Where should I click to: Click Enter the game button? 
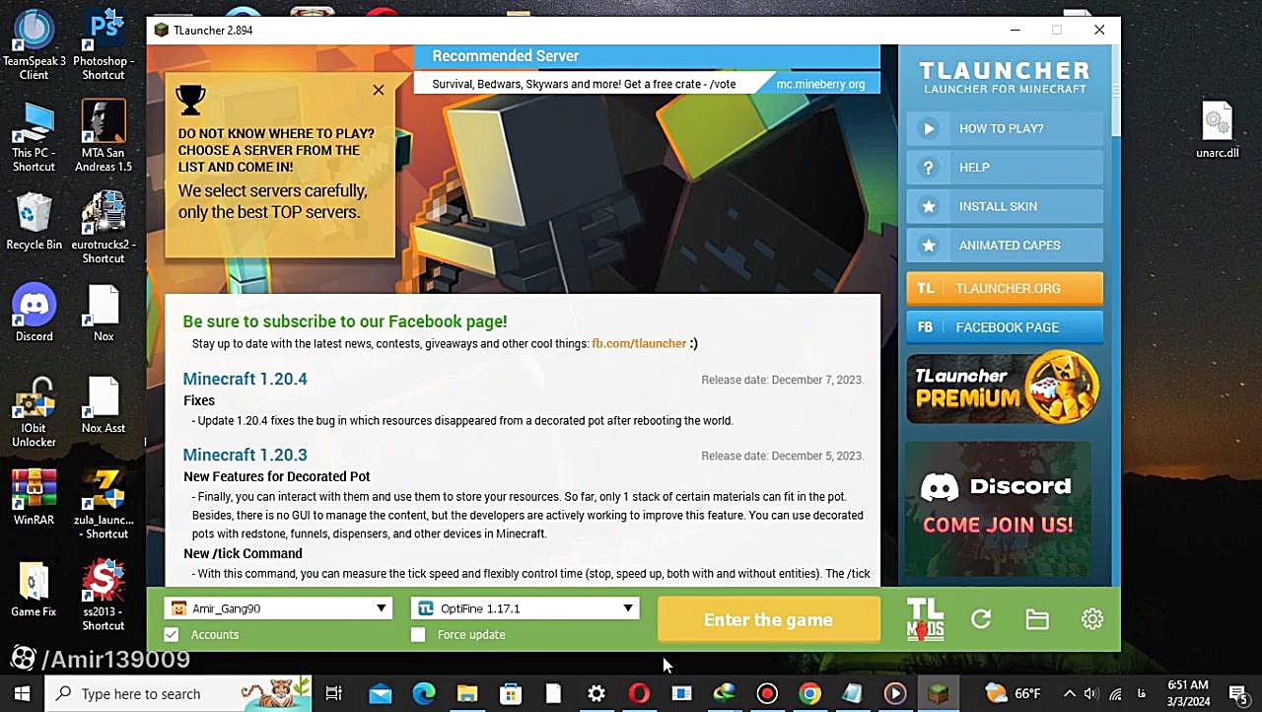click(x=769, y=620)
